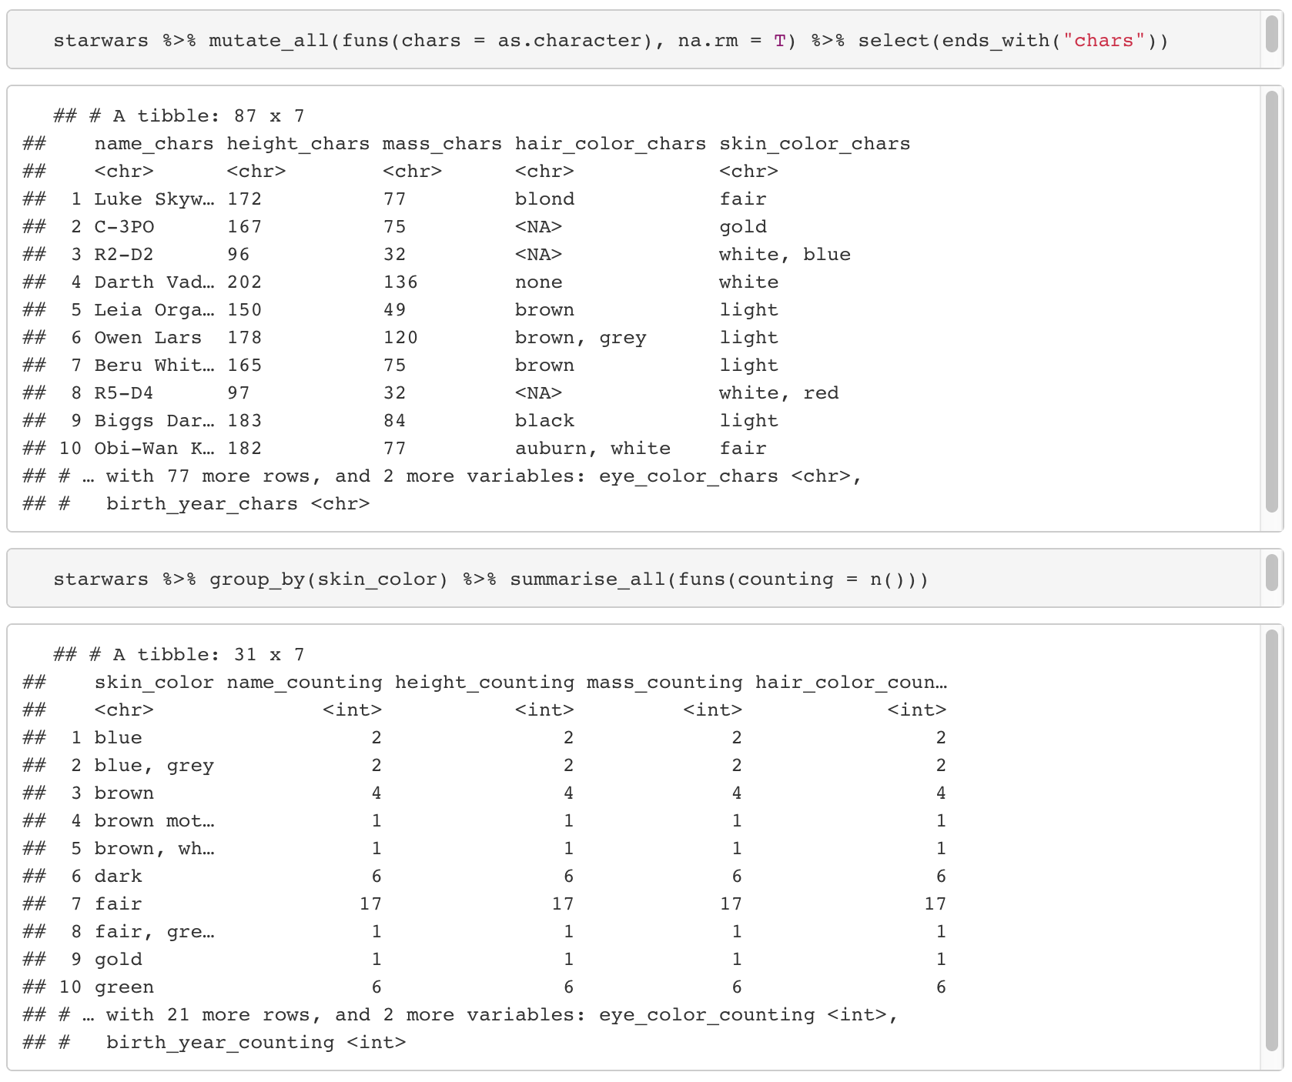Click the black hair color cell

pos(544,421)
